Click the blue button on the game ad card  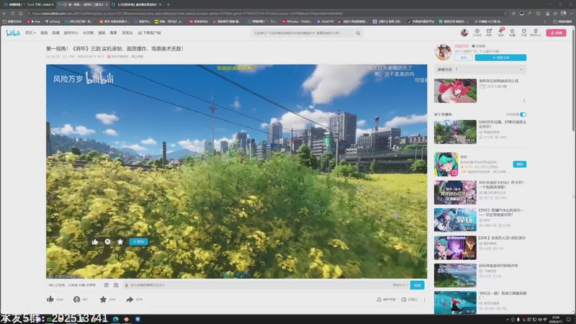(x=519, y=164)
